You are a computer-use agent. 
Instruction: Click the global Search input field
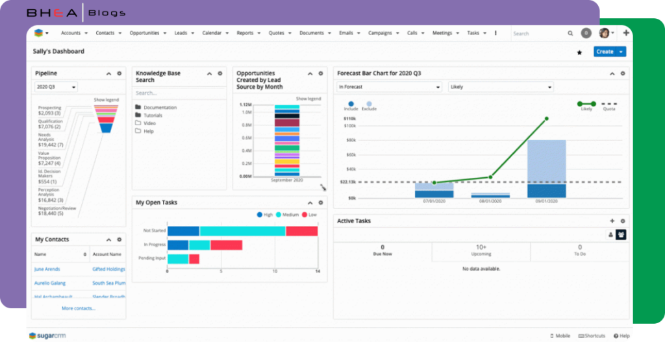pos(538,33)
